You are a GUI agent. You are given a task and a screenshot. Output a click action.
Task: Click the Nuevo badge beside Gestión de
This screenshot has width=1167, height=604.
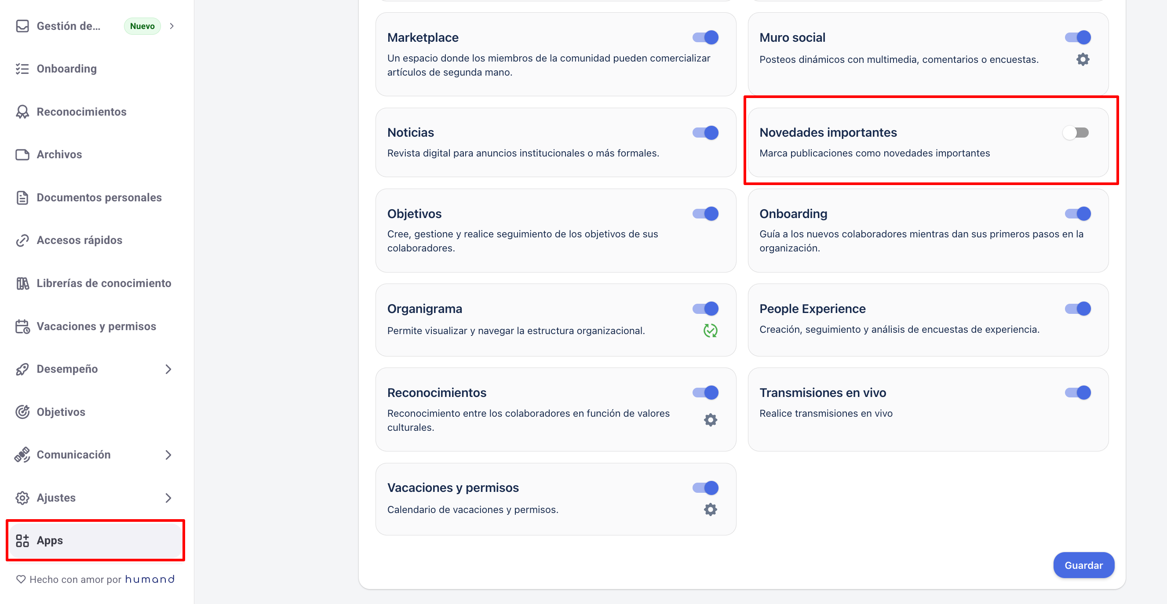(142, 26)
